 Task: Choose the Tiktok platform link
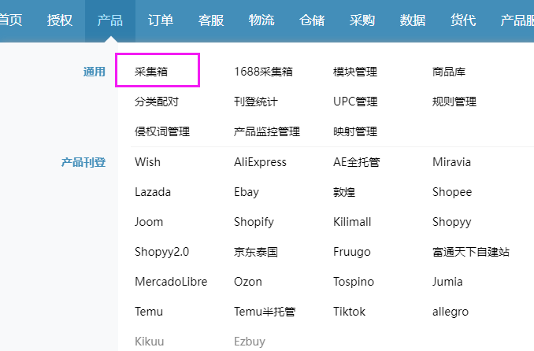point(349,312)
